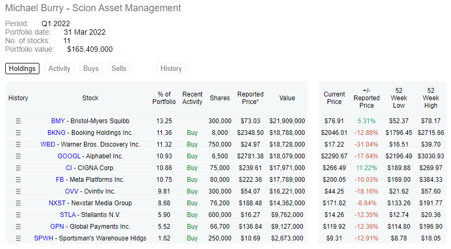Click the Recent Activity column header

[192, 98]
